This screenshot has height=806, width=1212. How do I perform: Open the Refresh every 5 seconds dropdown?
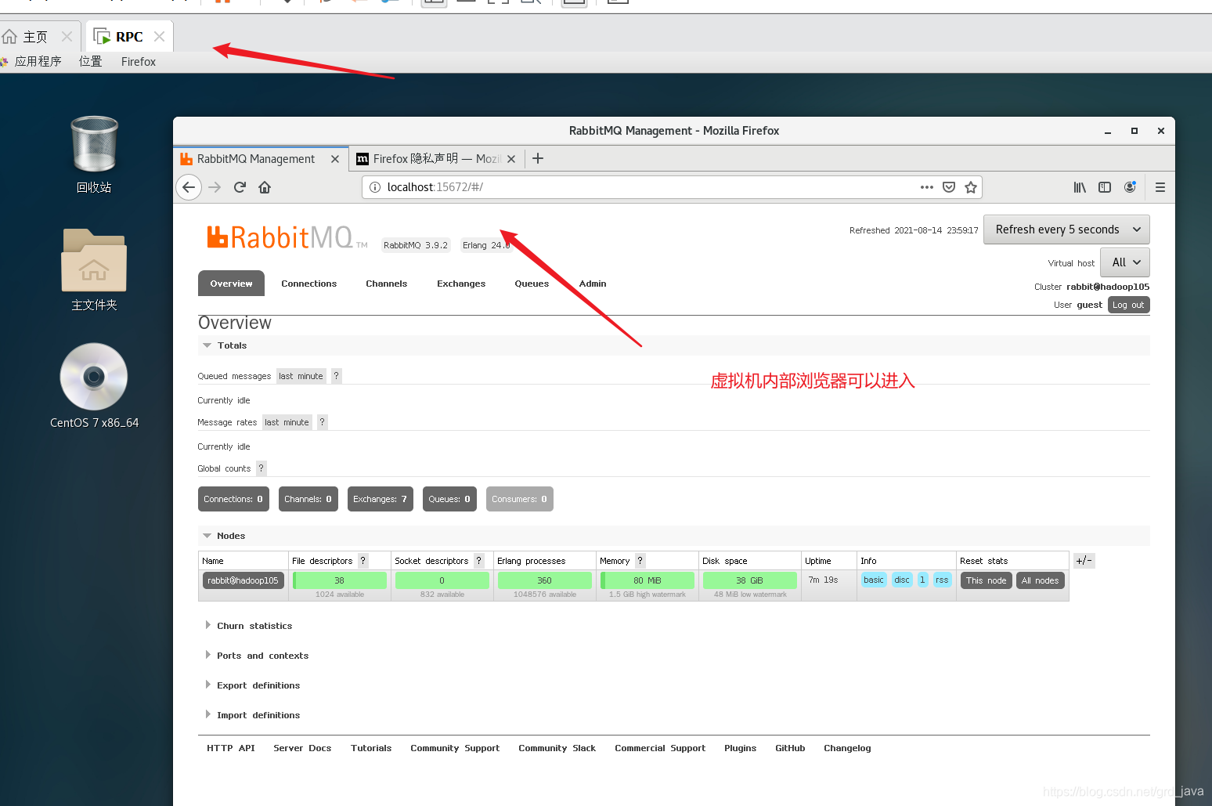pyautogui.click(x=1066, y=230)
